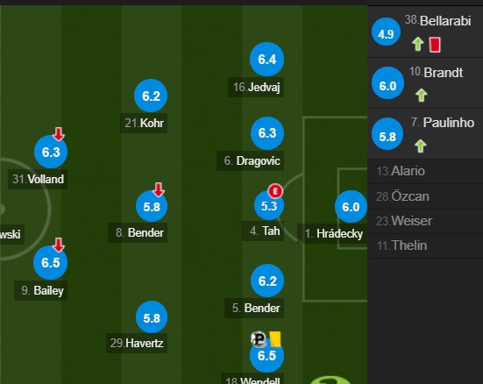Click Wendell's yellow card icon
Viewport: 483px width, 384px height.
[275, 339]
